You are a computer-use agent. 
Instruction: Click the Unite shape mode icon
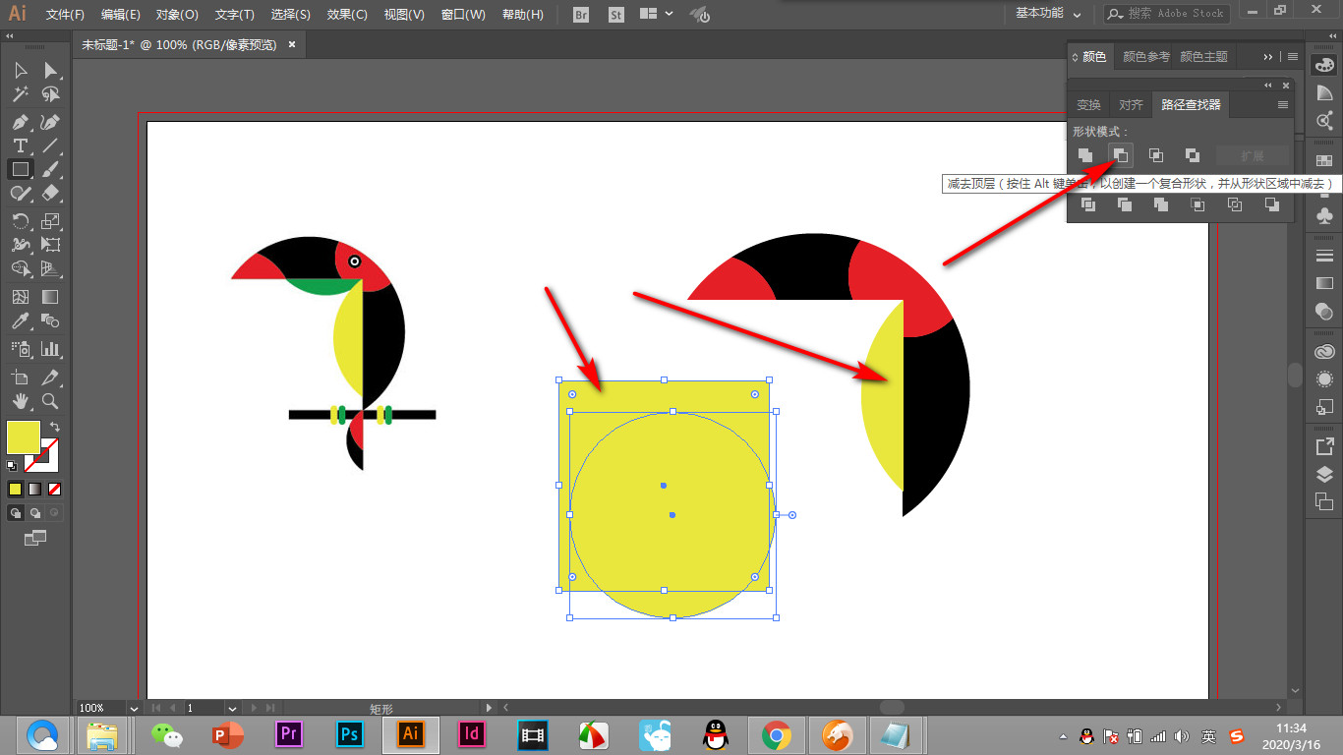point(1085,155)
